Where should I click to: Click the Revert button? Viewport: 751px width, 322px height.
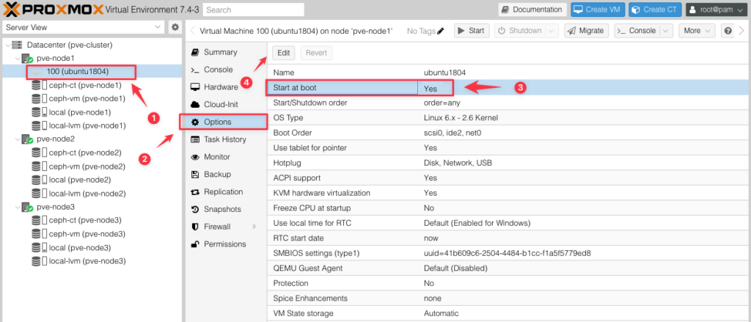[315, 53]
